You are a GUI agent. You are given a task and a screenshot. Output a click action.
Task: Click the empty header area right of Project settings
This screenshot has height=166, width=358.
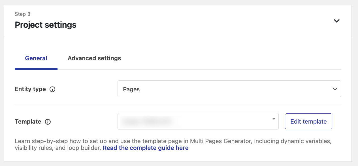pos(198,21)
